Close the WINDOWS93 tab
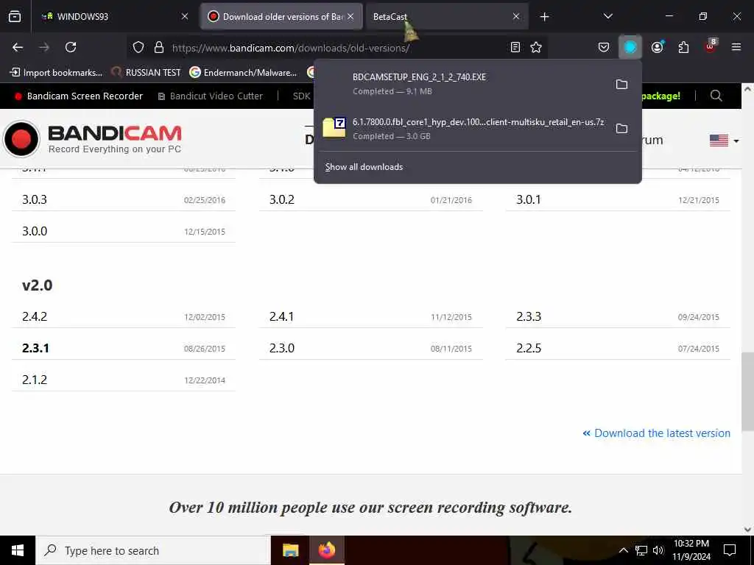The width and height of the screenshot is (754, 565). [185, 16]
